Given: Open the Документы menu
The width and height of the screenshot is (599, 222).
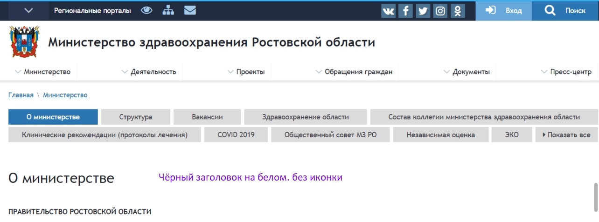Looking at the screenshot, I should click(466, 72).
